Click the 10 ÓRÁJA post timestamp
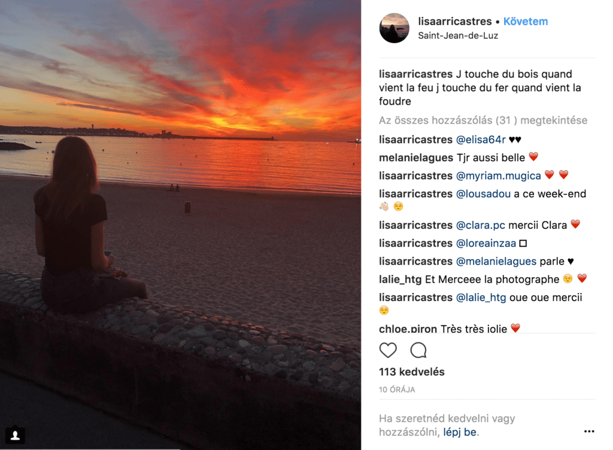The width and height of the screenshot is (613, 450). (397, 390)
